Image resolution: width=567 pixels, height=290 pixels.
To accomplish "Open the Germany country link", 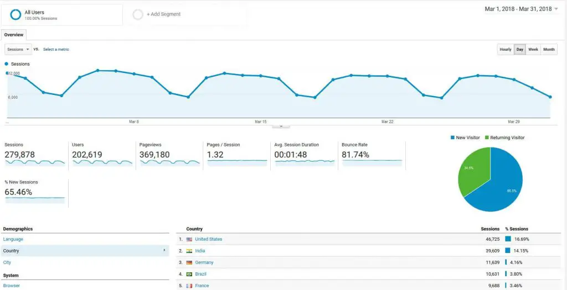I will (204, 262).
